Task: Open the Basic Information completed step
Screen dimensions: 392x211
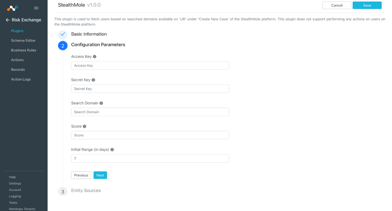Action: tap(89, 34)
